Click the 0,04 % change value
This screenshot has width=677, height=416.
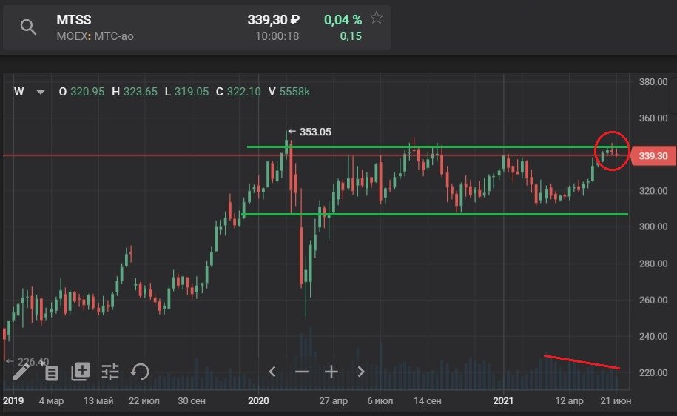tap(343, 20)
